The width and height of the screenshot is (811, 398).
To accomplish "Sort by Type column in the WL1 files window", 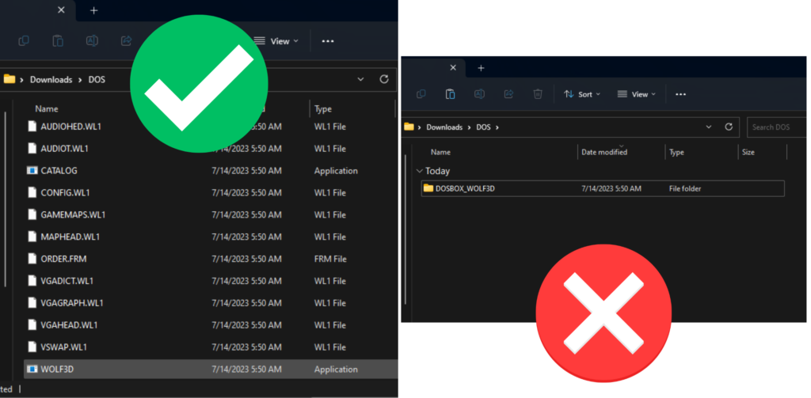I will (323, 109).
